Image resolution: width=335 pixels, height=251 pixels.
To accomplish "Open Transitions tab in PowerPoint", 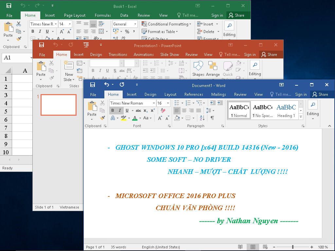I will [118, 55].
